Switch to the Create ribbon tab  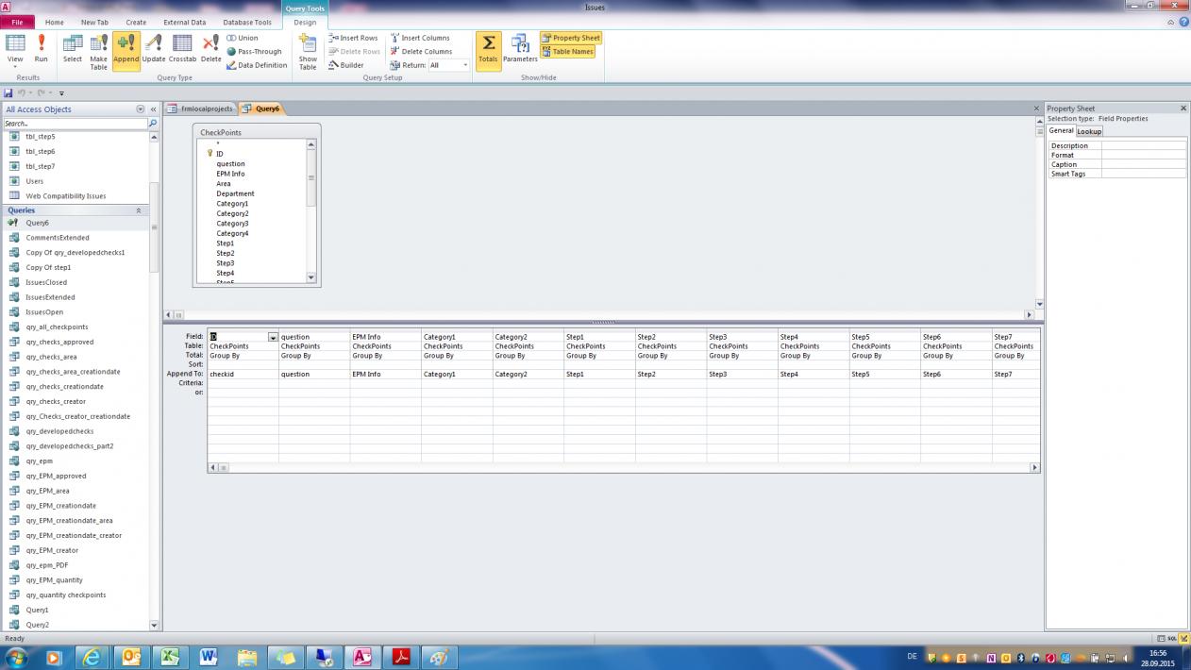[x=136, y=22]
